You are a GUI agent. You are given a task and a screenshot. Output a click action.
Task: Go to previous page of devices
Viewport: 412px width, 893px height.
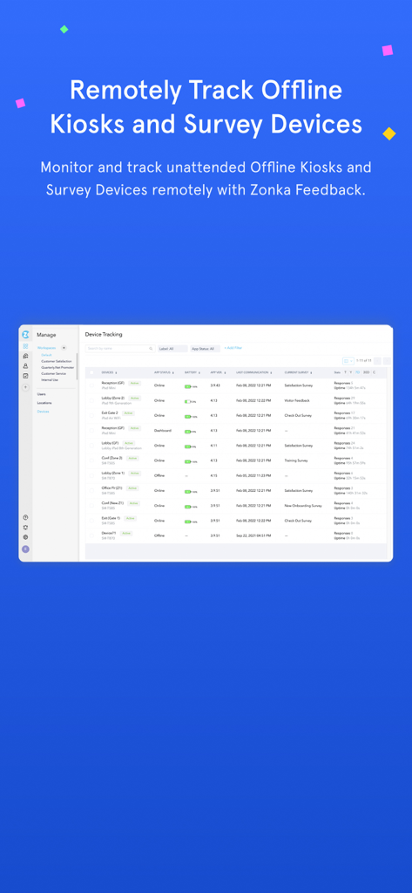point(378,360)
